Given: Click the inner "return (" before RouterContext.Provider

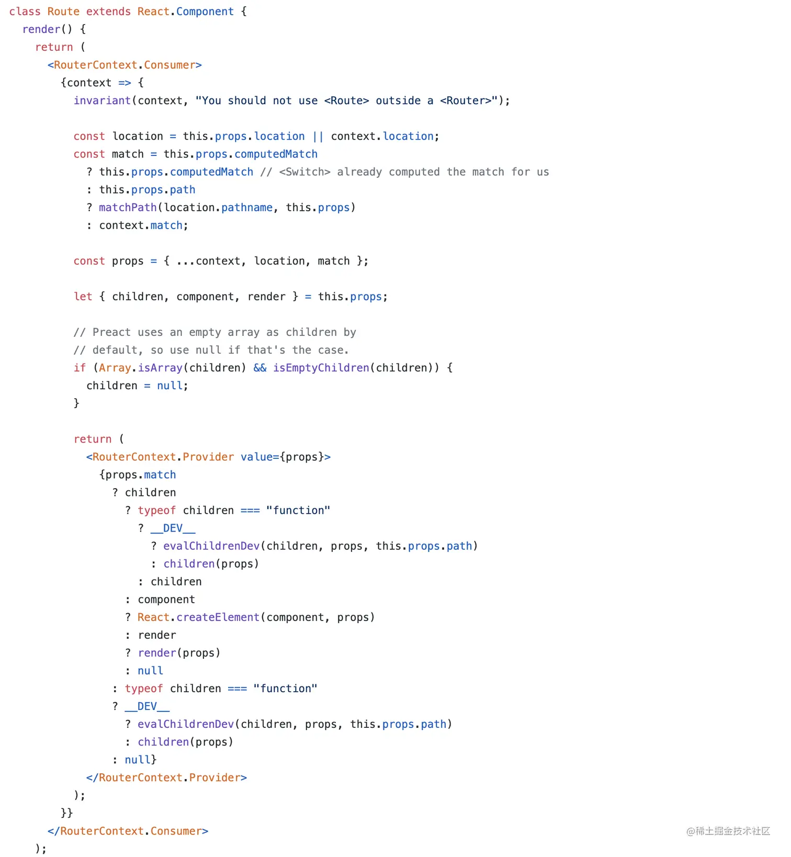Looking at the screenshot, I should [99, 439].
